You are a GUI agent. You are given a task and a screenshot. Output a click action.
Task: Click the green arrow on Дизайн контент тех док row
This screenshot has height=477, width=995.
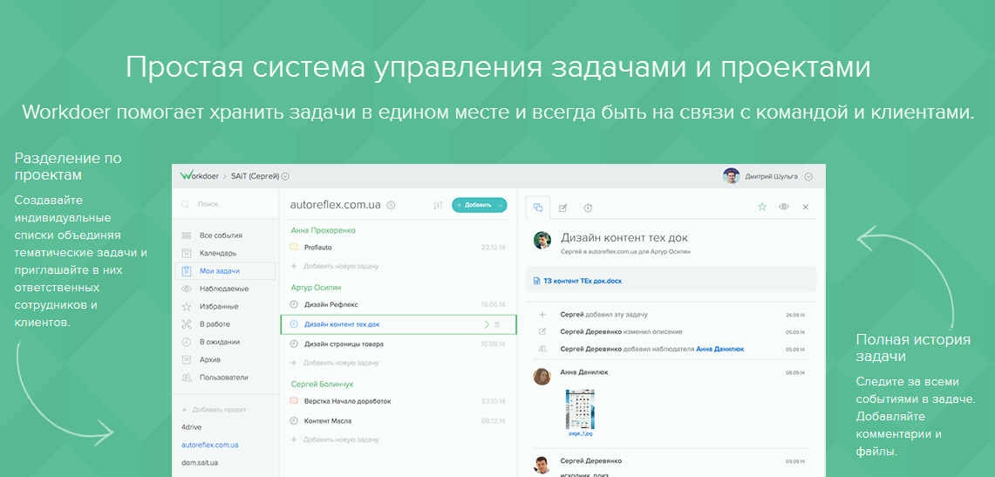click(487, 324)
